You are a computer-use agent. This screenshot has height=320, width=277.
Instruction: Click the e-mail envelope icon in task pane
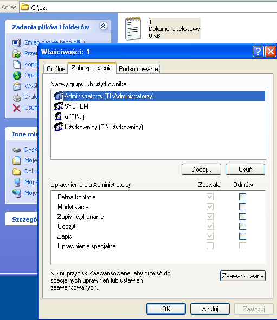coord(17,86)
